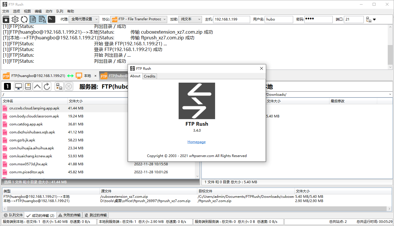Click APK icon of com.rm.piceditor.apk
Image resolution: width=394 pixels, height=226 pixels.
(5, 172)
